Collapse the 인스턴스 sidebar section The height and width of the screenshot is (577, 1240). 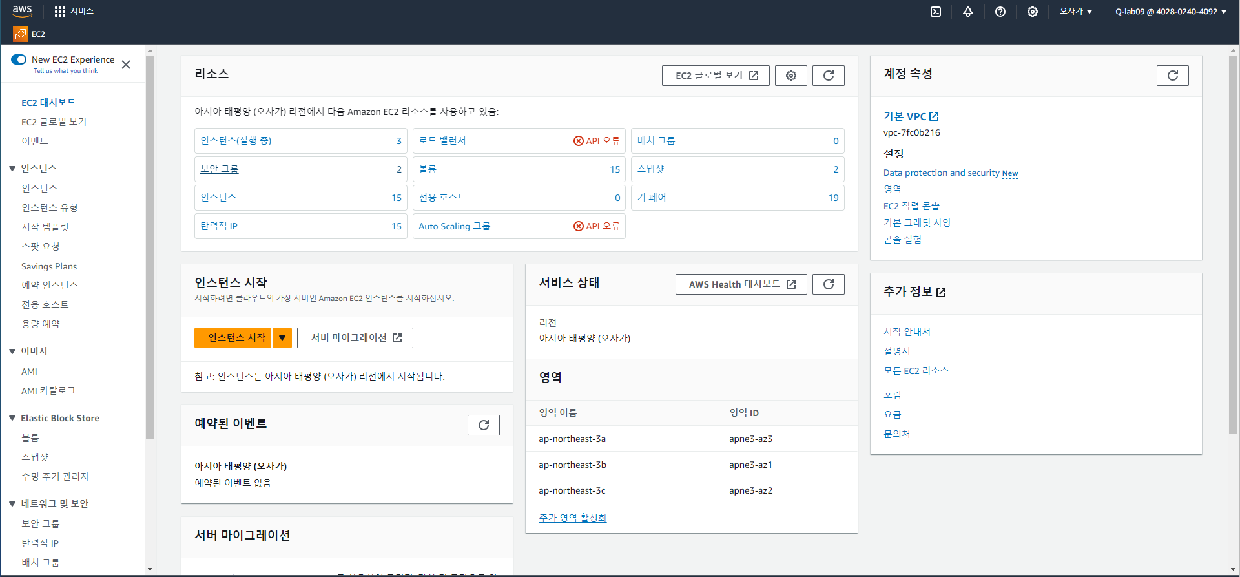[x=12, y=169]
